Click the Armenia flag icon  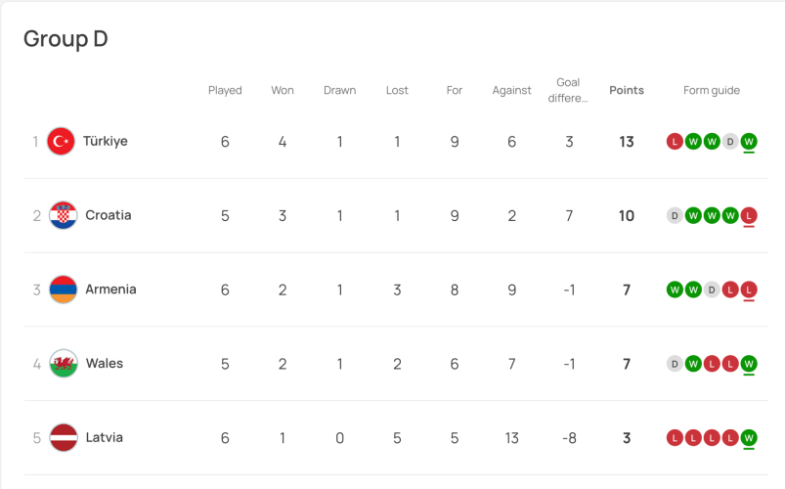pyautogui.click(x=64, y=289)
